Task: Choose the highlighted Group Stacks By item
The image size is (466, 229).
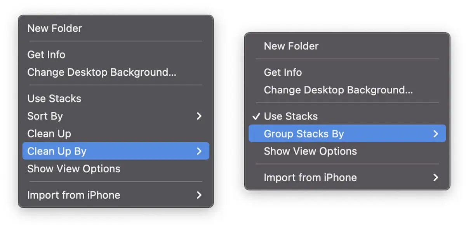Action: (304, 134)
